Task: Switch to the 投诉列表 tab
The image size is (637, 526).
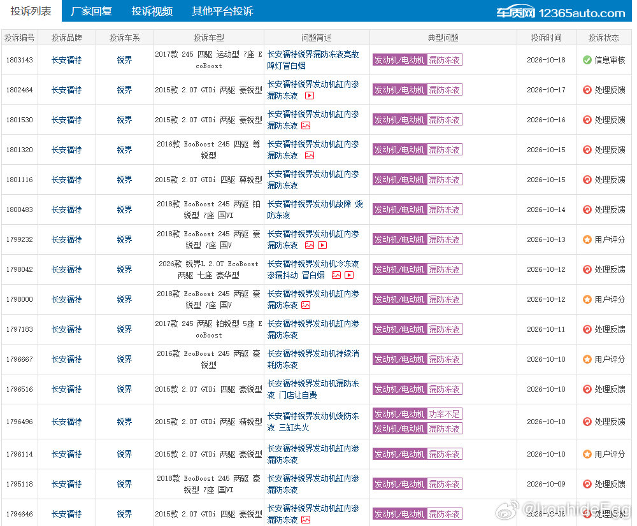Action: tap(31, 11)
